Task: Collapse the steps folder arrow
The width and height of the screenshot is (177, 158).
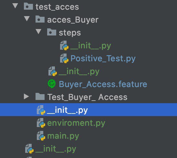Action: click(x=38, y=32)
